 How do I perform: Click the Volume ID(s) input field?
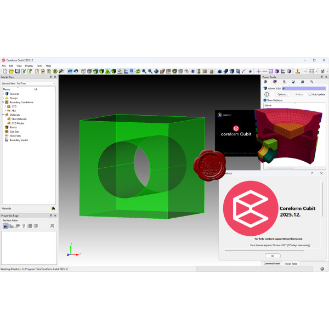[x=304, y=88]
